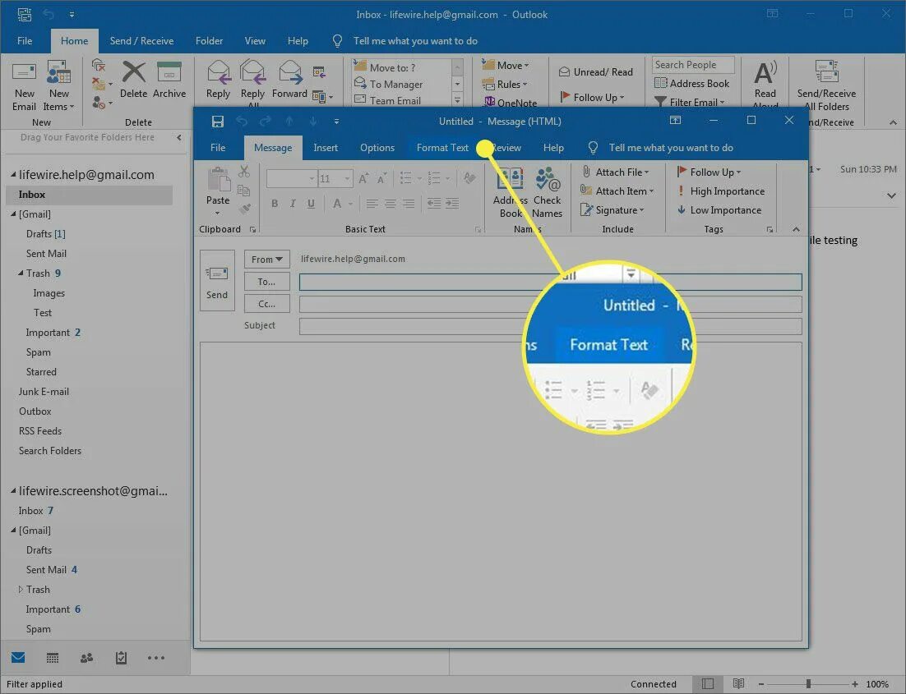Switch to People view icon

pyautogui.click(x=86, y=658)
